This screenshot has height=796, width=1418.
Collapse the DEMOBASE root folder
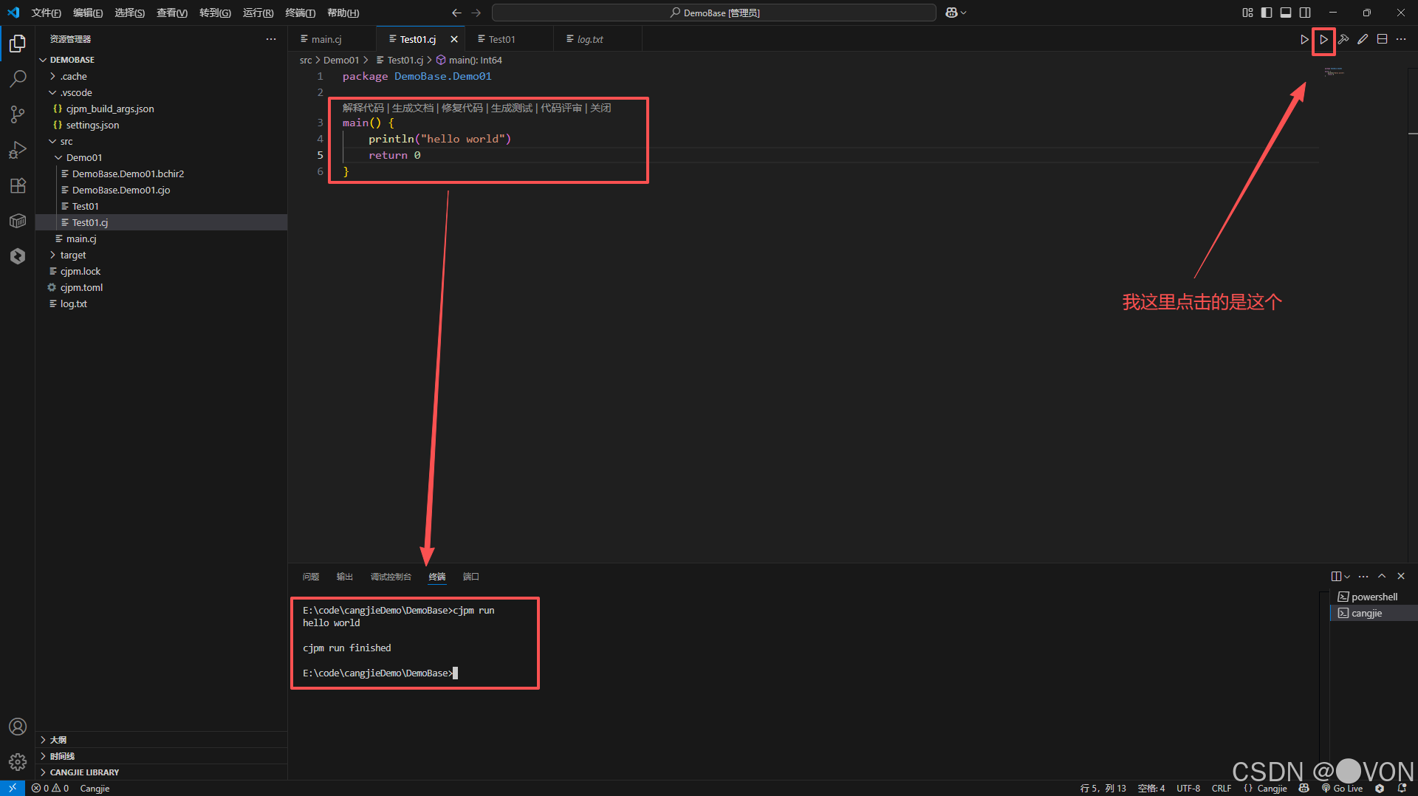pyautogui.click(x=43, y=60)
